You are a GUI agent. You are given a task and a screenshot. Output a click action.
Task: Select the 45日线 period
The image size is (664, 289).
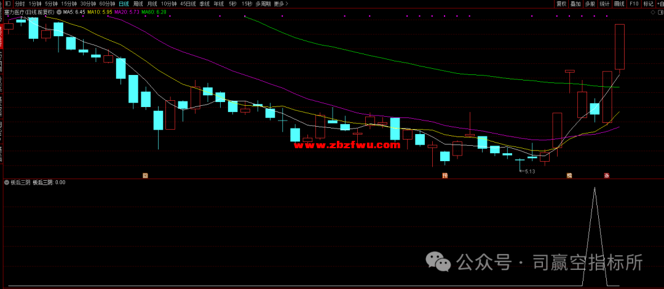coord(188,4)
